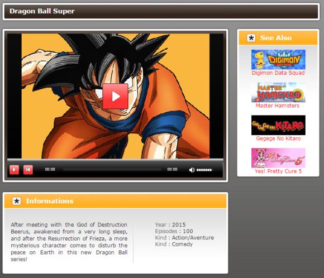Click the restart/skip-back button in player controls
Viewport: 324px width, 278px height.
pyautogui.click(x=28, y=170)
